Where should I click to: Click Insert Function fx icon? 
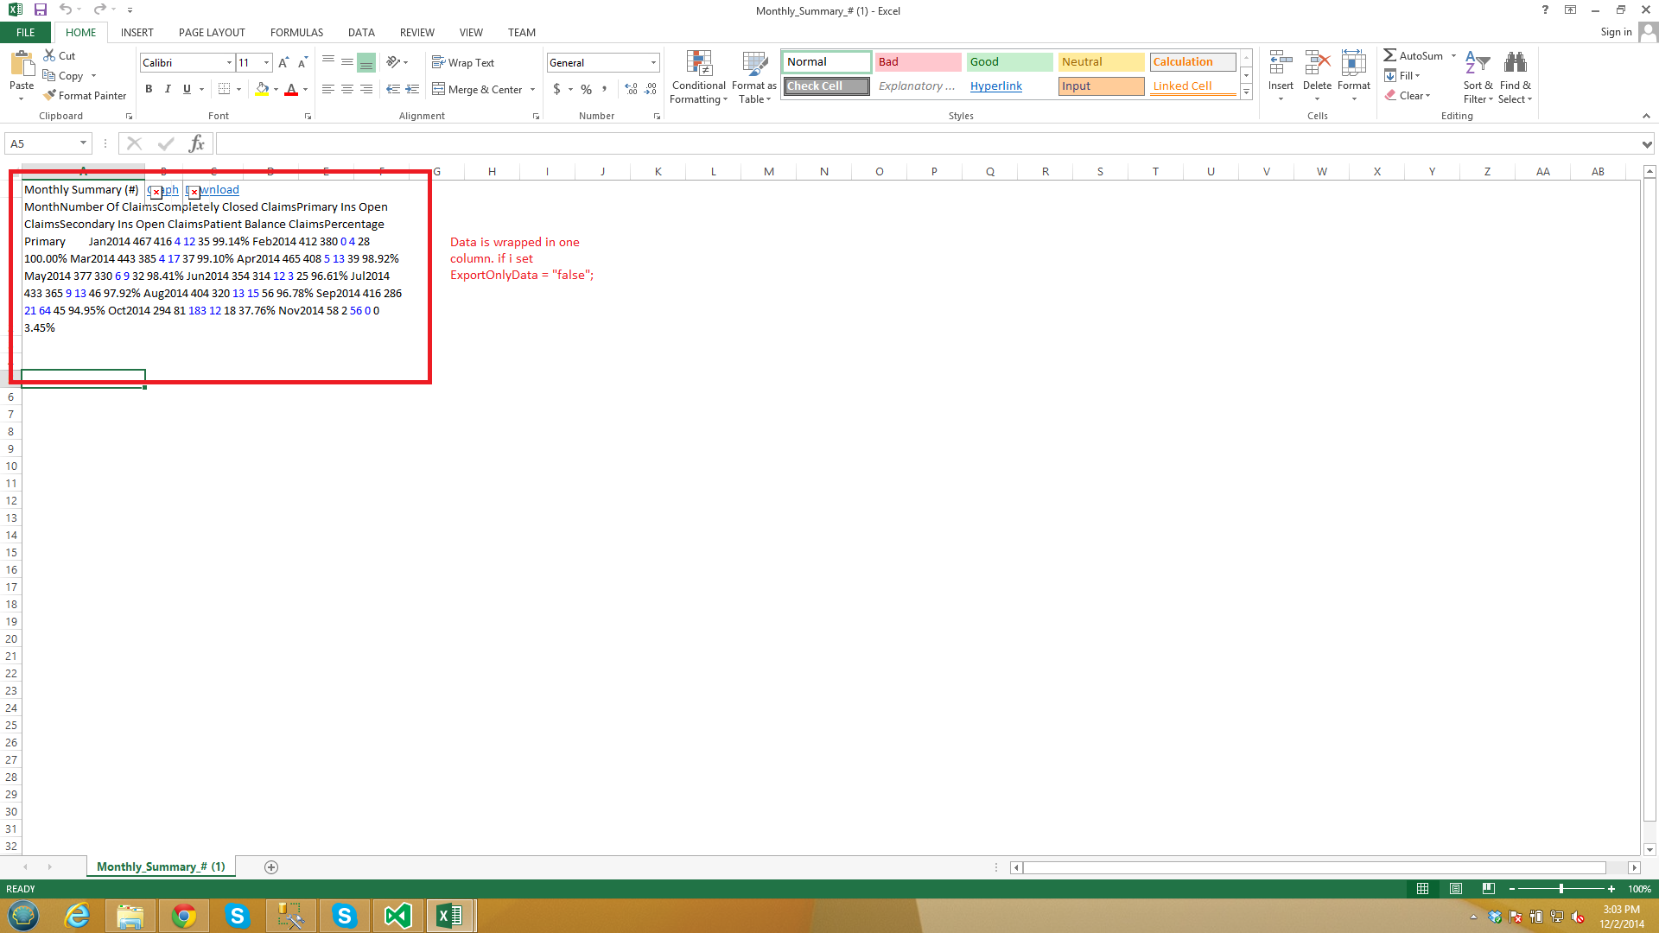pos(196,143)
